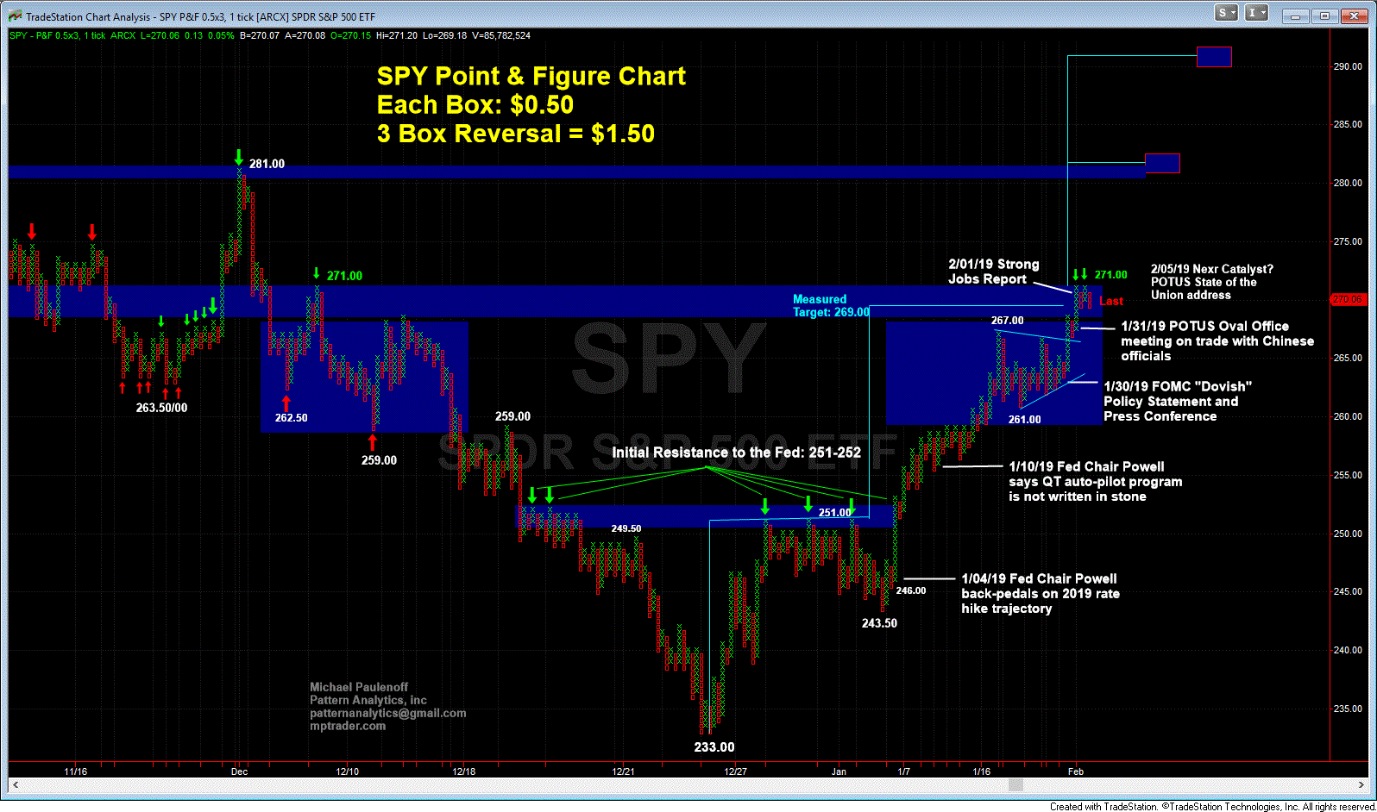Select the 'mptrader.com' text line
The height and width of the screenshot is (812, 1377).
(348, 726)
